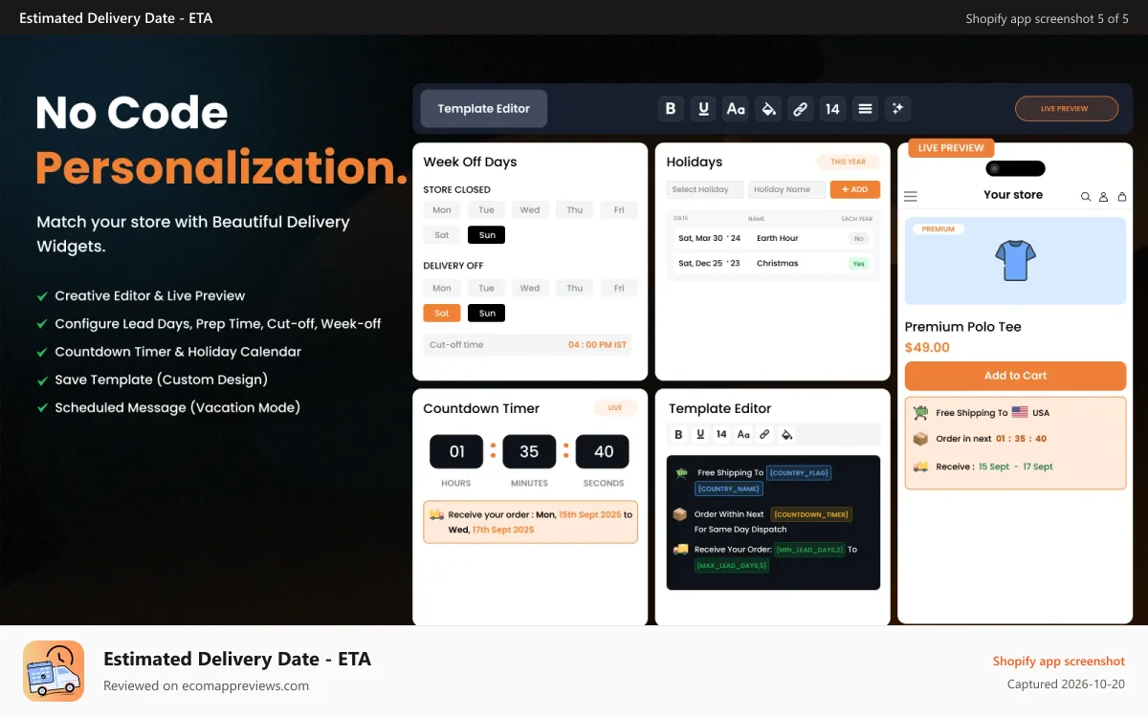Click the sparkle magic icon in top toolbar
The height and width of the screenshot is (717, 1148).
(x=897, y=109)
